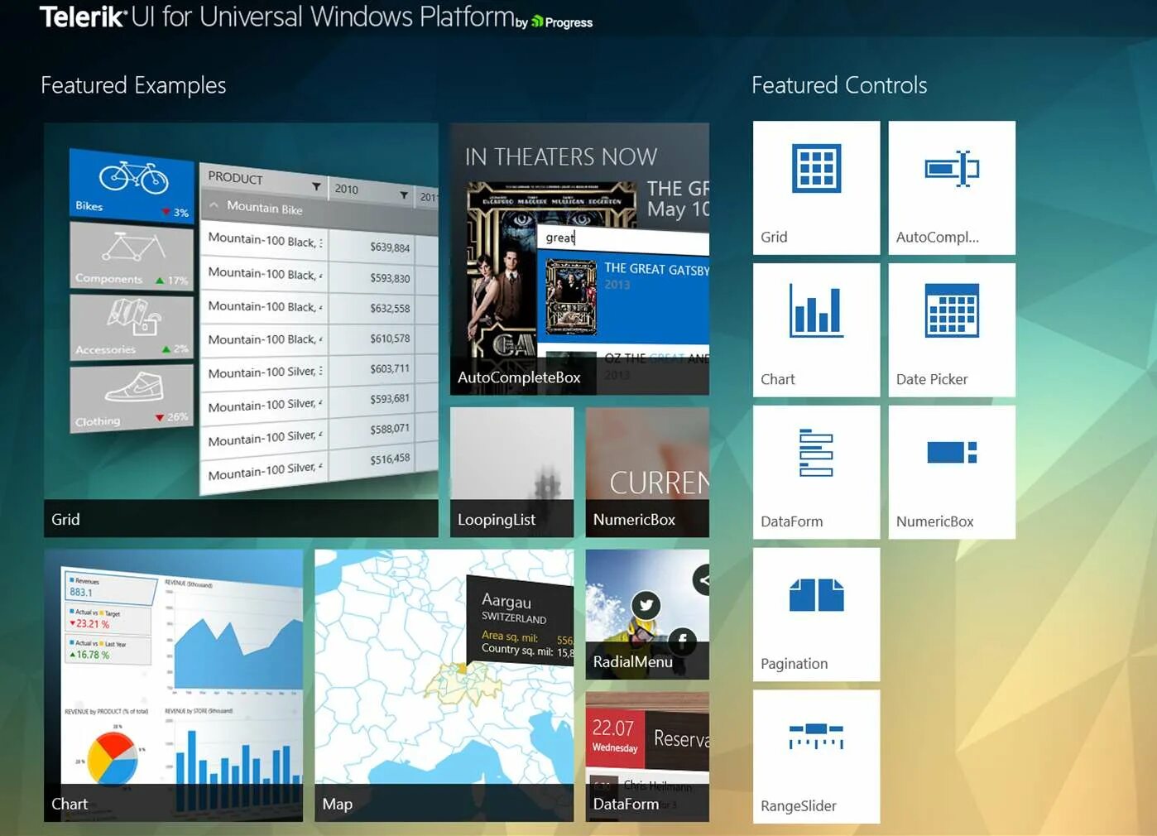Open the Grid control icon tile

click(816, 188)
